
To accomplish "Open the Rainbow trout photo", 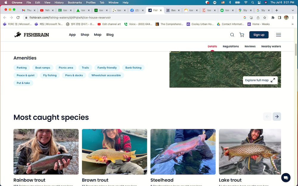I will pyautogui.click(x=46, y=152).
